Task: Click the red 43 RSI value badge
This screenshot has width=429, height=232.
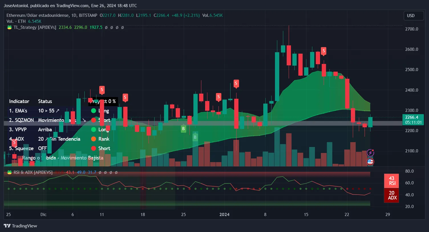Action: click(392, 181)
